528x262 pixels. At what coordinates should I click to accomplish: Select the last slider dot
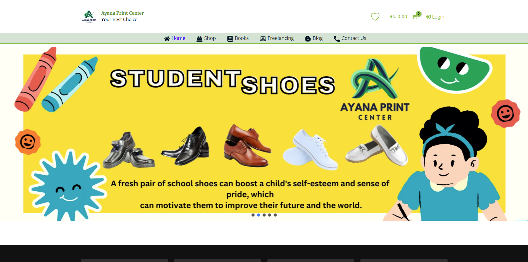(x=275, y=215)
